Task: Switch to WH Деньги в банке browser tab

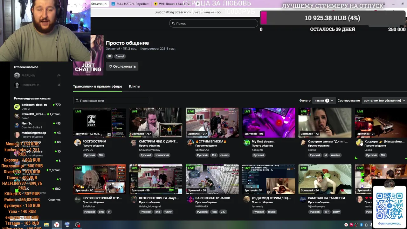Action: 172,4
